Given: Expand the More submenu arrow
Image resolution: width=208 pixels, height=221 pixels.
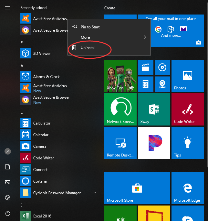Looking at the screenshot, I should pos(145,37).
